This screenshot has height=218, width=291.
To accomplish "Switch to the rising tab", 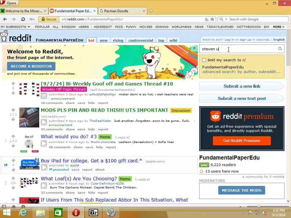I will [x=118, y=40].
